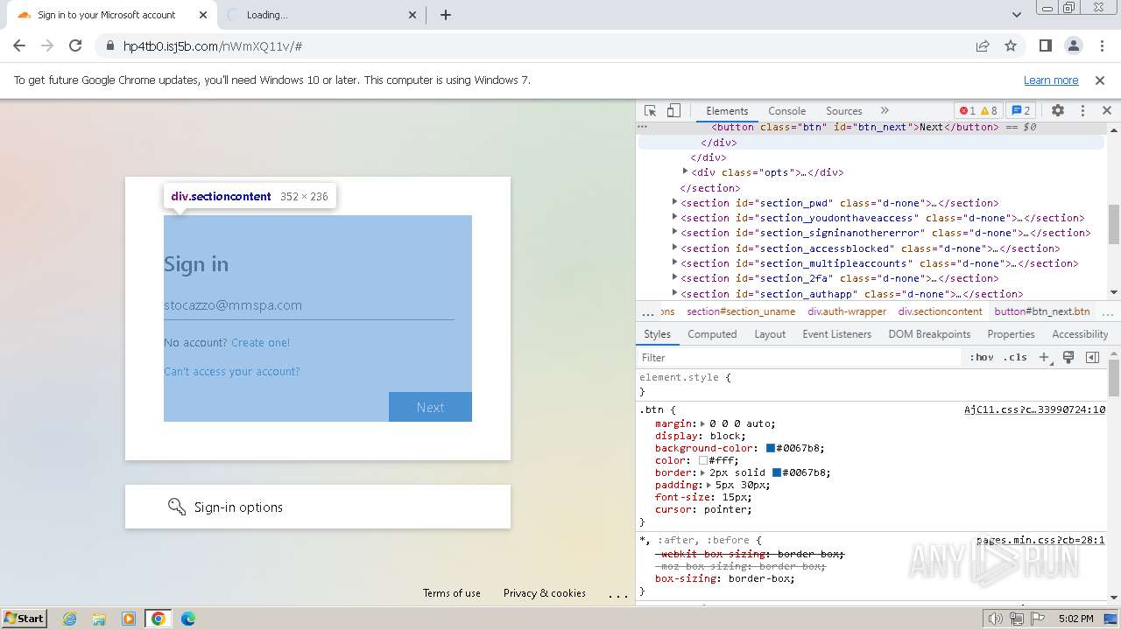This screenshot has width=1121, height=630.
Task: Expand the section_pwd node
Action: pos(674,202)
